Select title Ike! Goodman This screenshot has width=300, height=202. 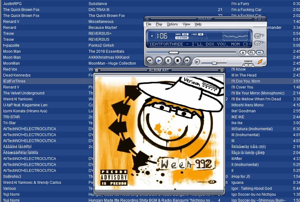pyautogui.click(x=243, y=111)
